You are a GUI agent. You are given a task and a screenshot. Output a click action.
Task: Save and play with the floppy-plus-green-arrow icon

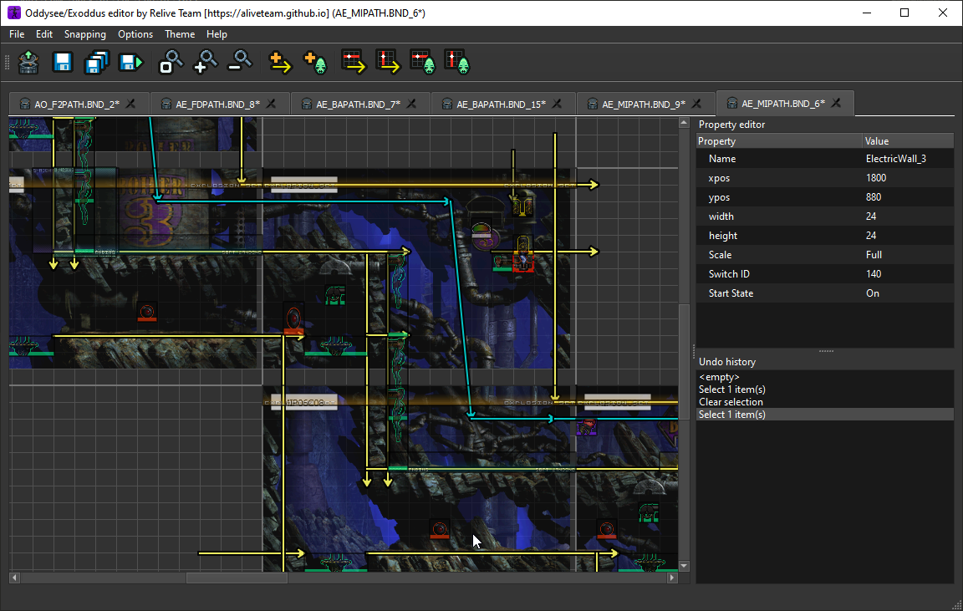click(x=130, y=62)
